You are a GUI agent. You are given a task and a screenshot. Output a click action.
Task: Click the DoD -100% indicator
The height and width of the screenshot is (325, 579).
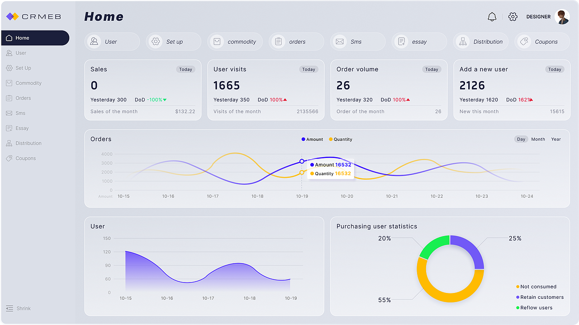click(151, 100)
